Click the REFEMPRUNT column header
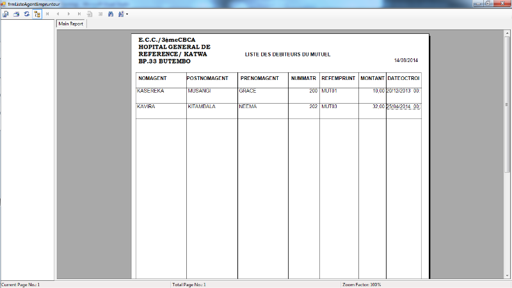Image resolution: width=512 pixels, height=288 pixels. (339, 78)
